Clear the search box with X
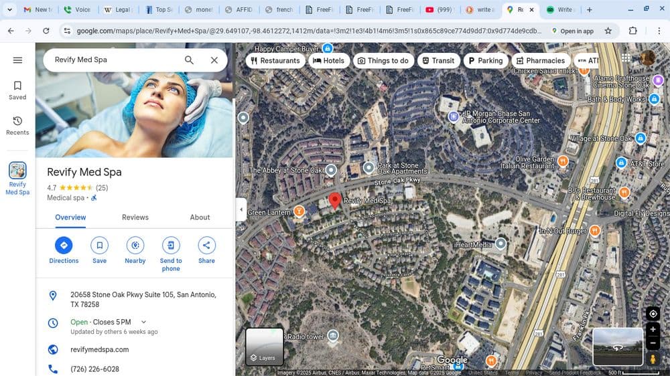Screen dimensions: 670x376 point(214,60)
